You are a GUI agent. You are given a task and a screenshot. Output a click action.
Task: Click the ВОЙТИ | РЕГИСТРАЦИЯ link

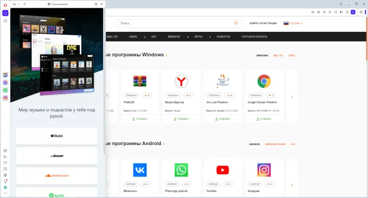pyautogui.click(x=263, y=23)
